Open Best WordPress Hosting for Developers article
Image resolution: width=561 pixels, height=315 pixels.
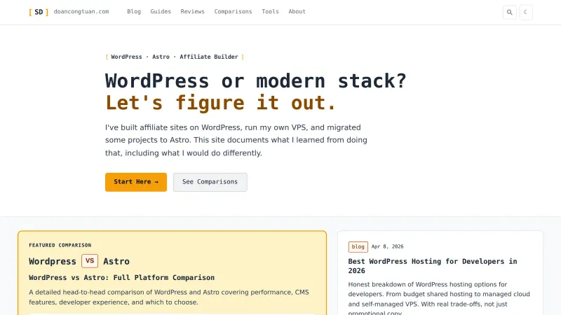(x=433, y=266)
